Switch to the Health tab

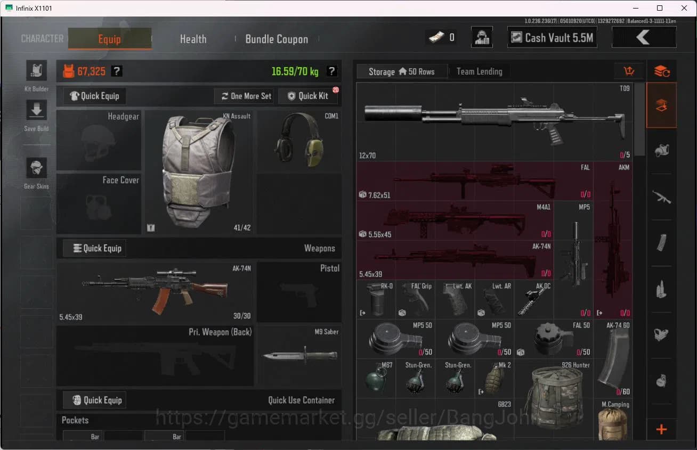click(193, 39)
